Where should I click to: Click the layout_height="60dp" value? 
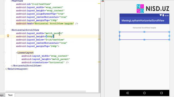pos(50,36)
